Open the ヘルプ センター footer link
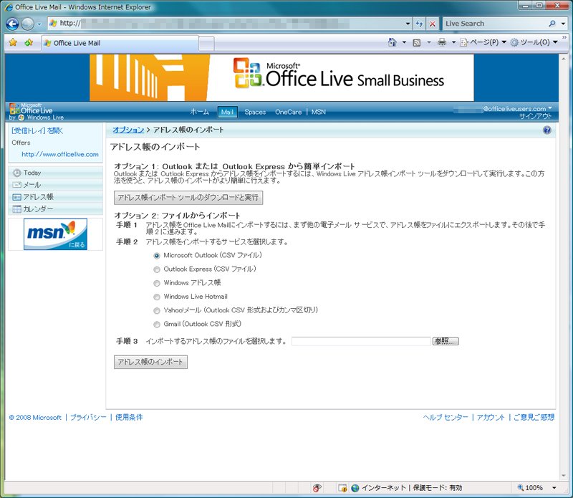 tap(446, 417)
